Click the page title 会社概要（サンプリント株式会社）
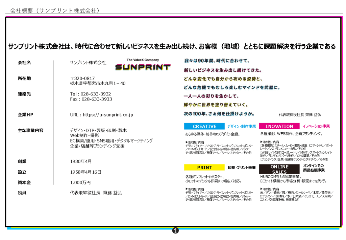346x240 pixels. point(55,10)
